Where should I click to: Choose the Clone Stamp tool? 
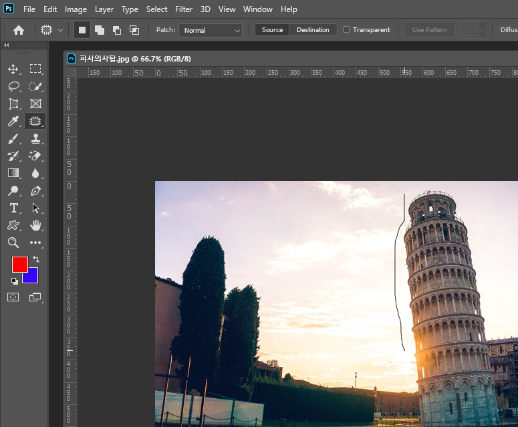click(x=35, y=138)
